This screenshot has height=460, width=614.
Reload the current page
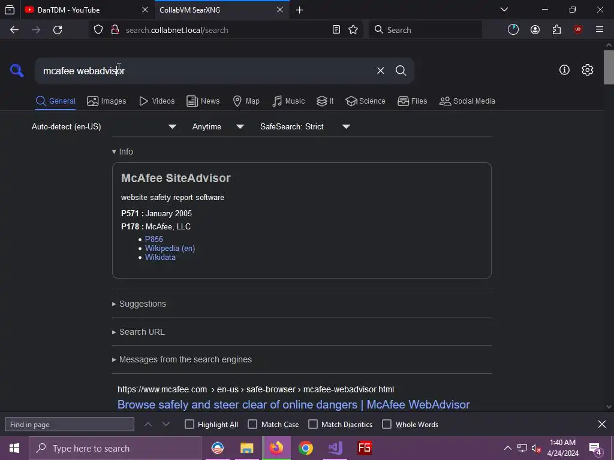pyautogui.click(x=58, y=30)
